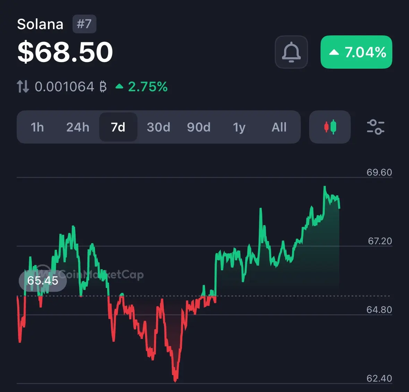The height and width of the screenshot is (392, 409).
Task: Select the 24h time range
Action: [x=78, y=127]
